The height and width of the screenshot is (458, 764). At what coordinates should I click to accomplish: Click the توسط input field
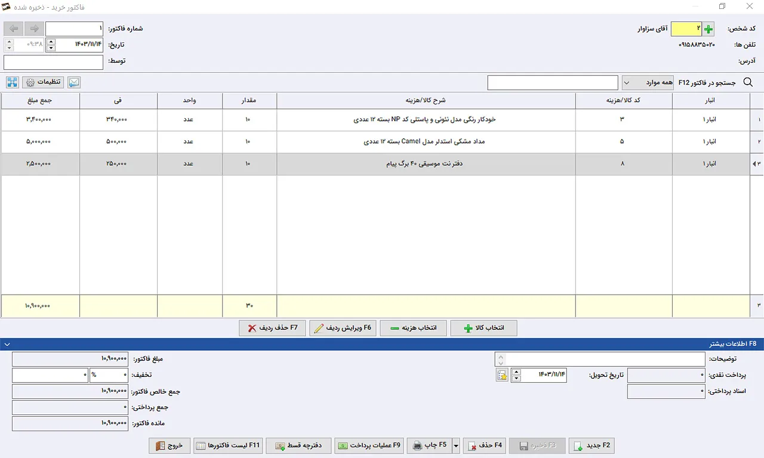pyautogui.click(x=54, y=62)
